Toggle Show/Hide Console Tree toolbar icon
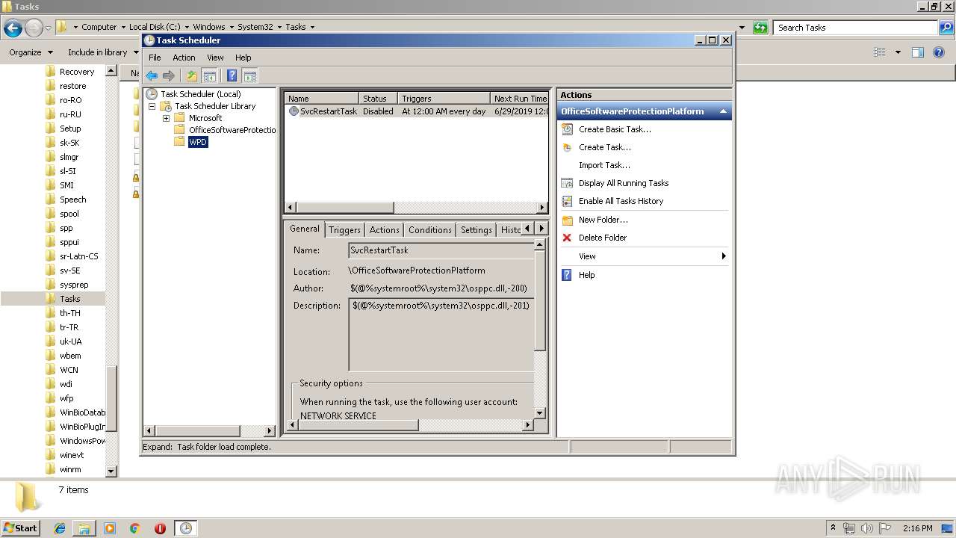The width and height of the screenshot is (956, 538). pyautogui.click(x=210, y=75)
